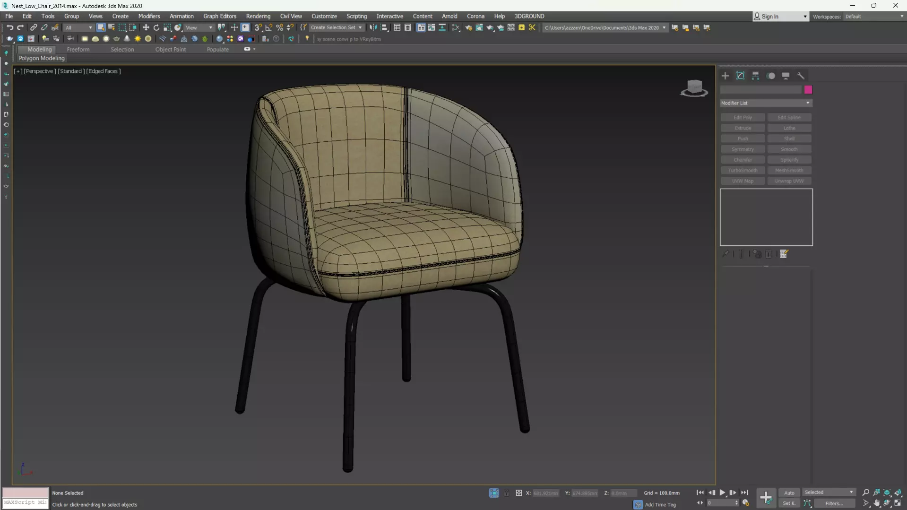Image resolution: width=907 pixels, height=510 pixels.
Task: Toggle the Angle Snap button
Action: pos(269,27)
